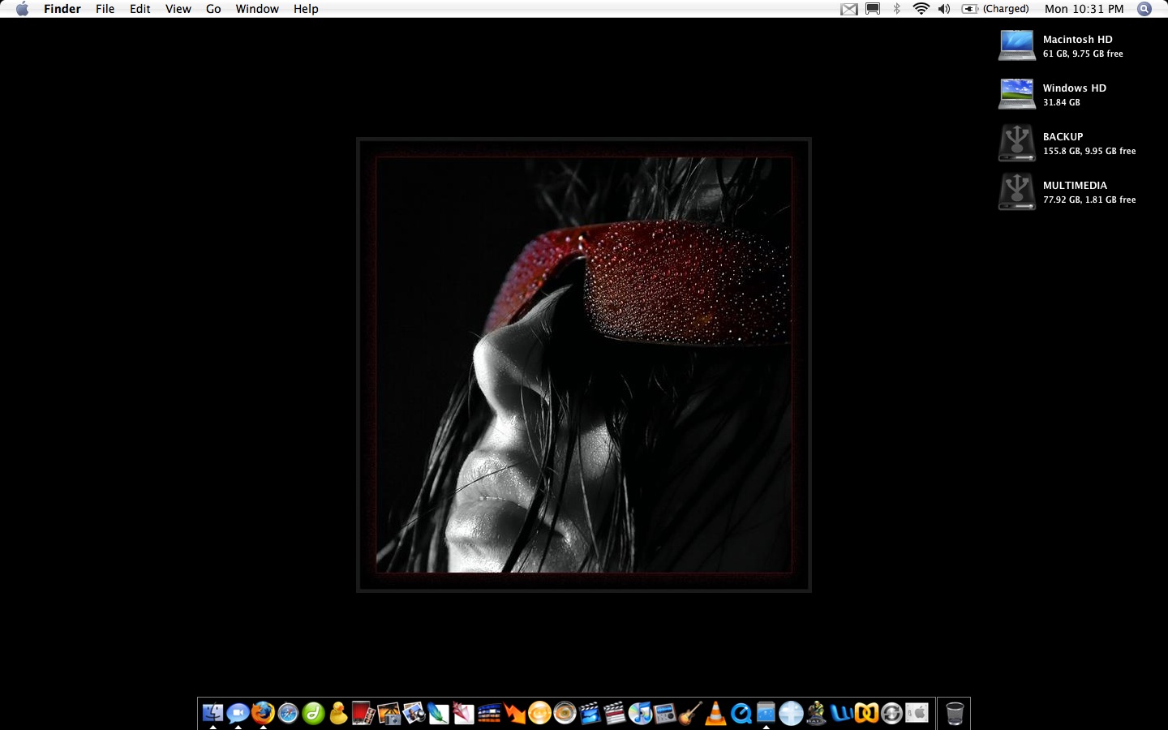
Task: Open the battery Charged status menu
Action: (995, 9)
